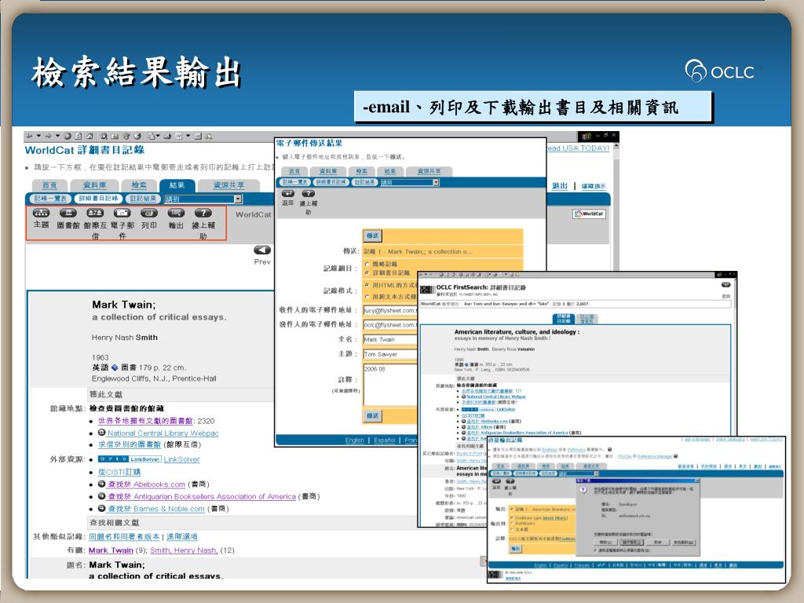Click the top 傳送 send button
The height and width of the screenshot is (603, 804).
(x=373, y=236)
